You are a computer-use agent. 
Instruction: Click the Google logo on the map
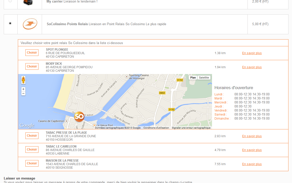tap(27, 125)
